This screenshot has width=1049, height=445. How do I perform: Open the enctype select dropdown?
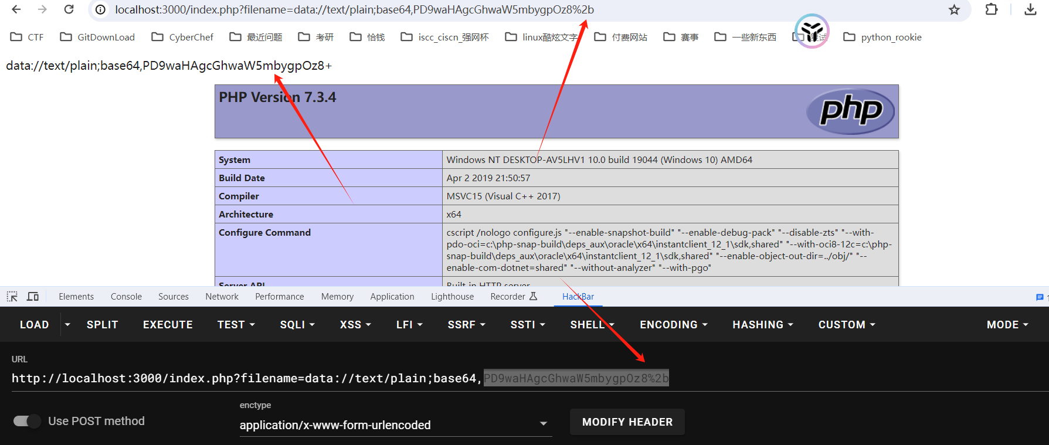coord(396,425)
